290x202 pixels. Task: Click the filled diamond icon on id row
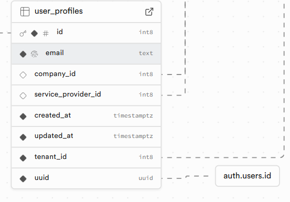pyautogui.click(x=35, y=34)
